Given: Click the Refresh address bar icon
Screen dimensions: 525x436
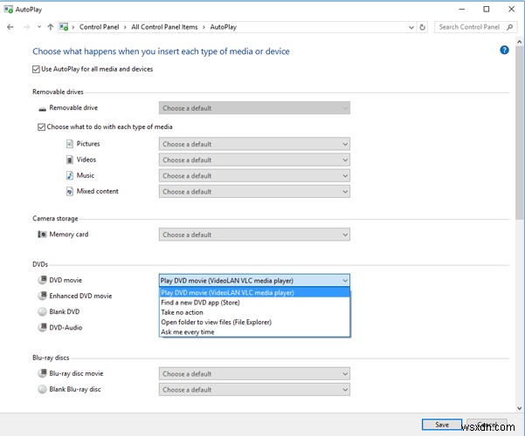Looking at the screenshot, I should 425,27.
